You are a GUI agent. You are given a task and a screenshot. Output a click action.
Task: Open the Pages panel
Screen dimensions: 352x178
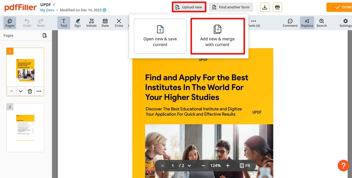point(9,22)
